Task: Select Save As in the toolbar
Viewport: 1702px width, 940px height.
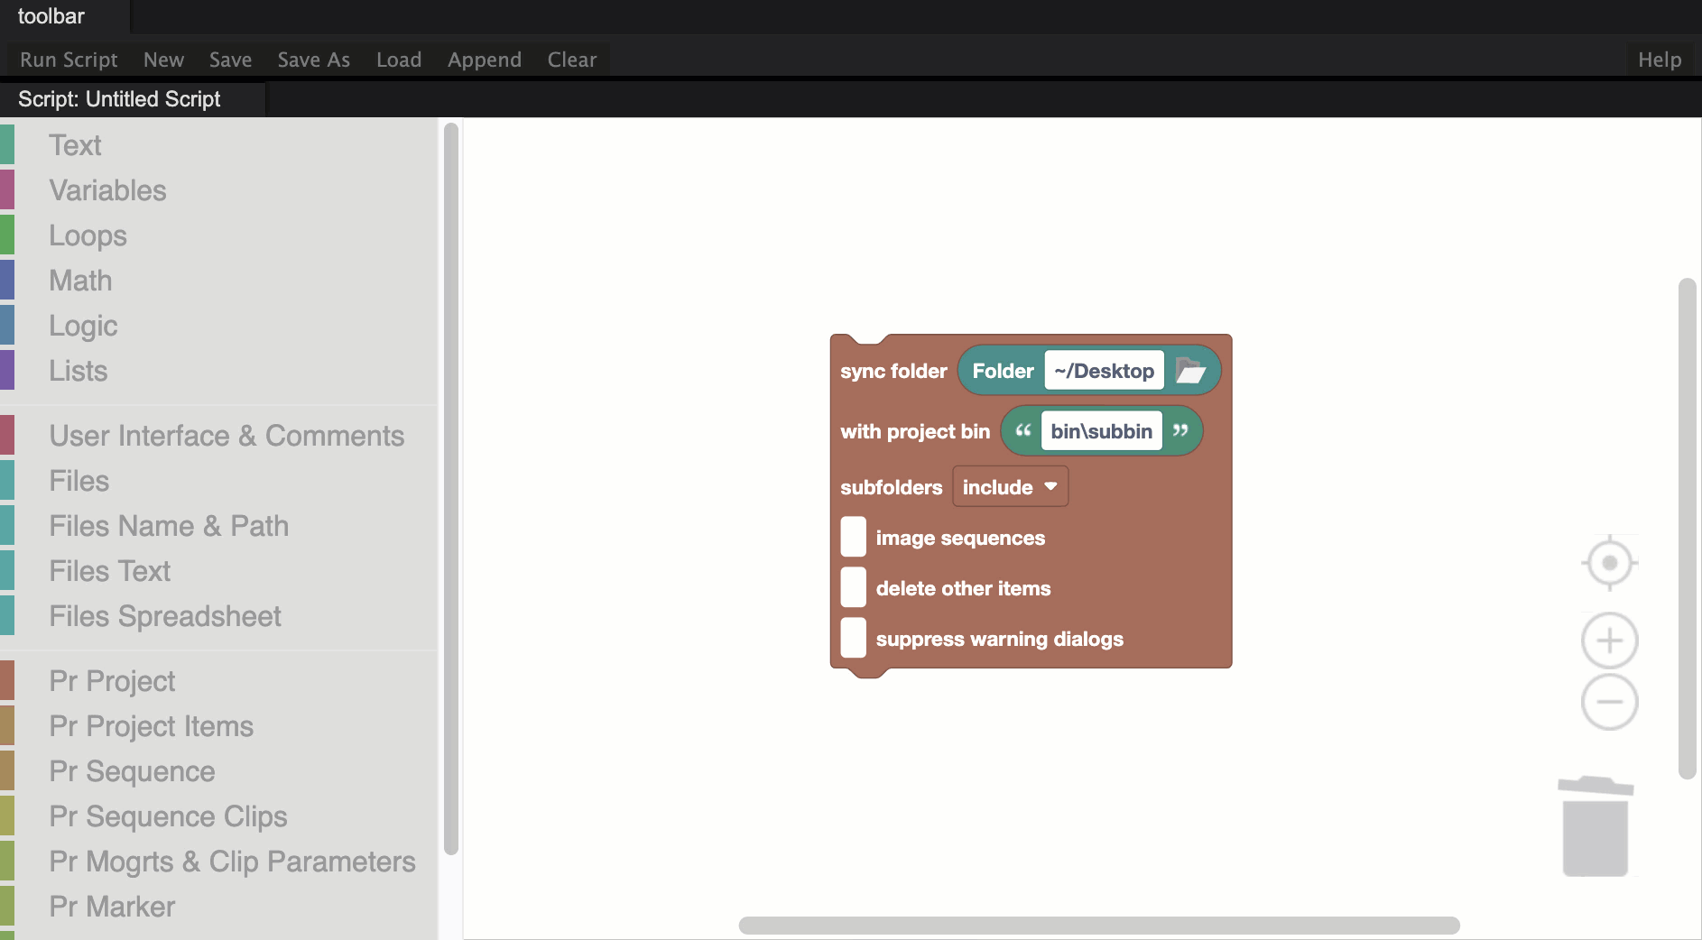Action: coord(313,60)
